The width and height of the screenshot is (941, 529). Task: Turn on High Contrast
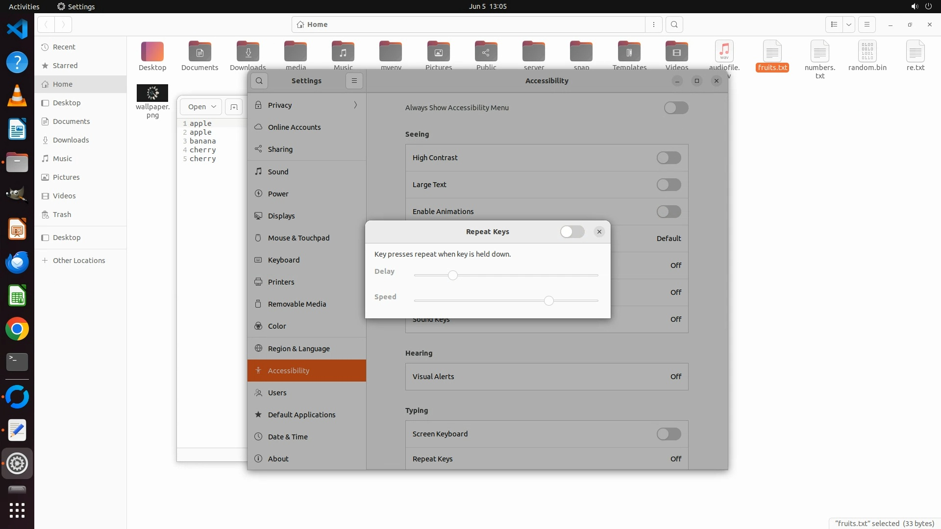[669, 158]
